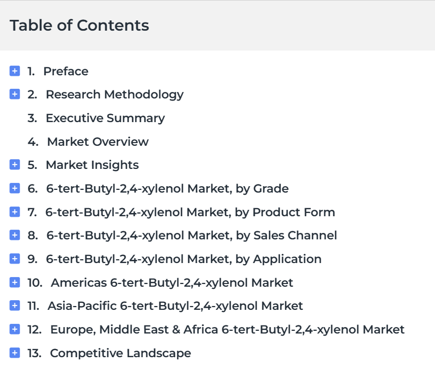Viewport: 435px width, 376px height.
Task: Select 6-tert-Butyl-2,4-xylenol Market, by Grade text
Action: [x=167, y=189]
